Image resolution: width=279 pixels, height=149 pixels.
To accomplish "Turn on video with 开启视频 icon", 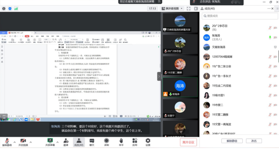I will 23,141.
